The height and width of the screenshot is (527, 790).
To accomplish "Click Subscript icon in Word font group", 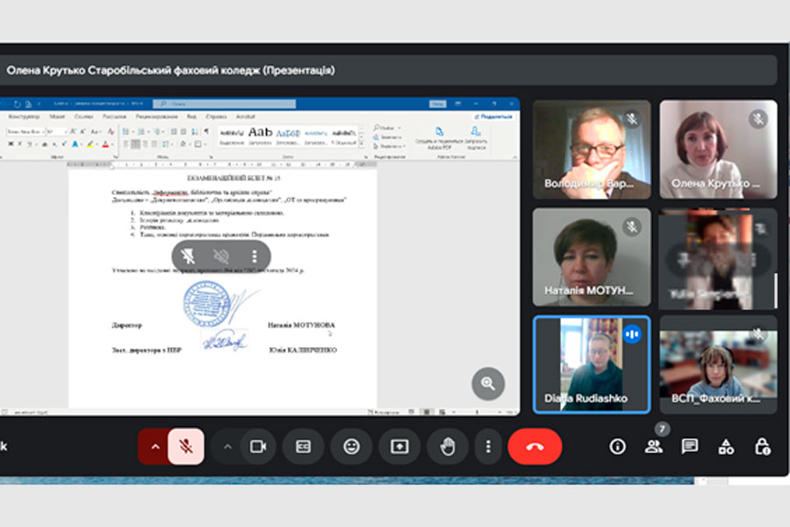I will click(x=55, y=144).
